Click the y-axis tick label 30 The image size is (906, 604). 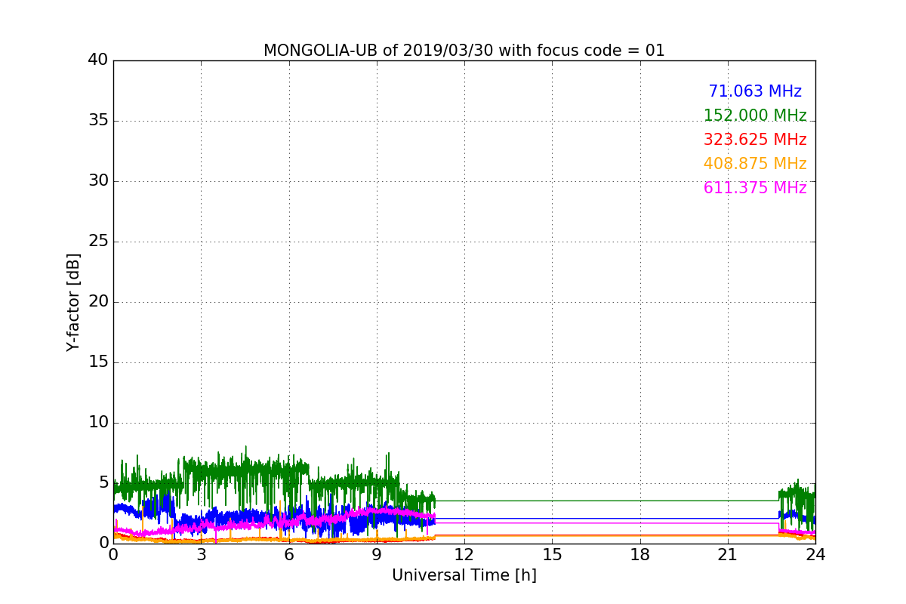98,180
